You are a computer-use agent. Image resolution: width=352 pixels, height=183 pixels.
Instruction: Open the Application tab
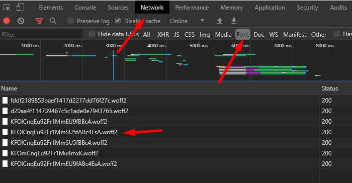coord(270,8)
